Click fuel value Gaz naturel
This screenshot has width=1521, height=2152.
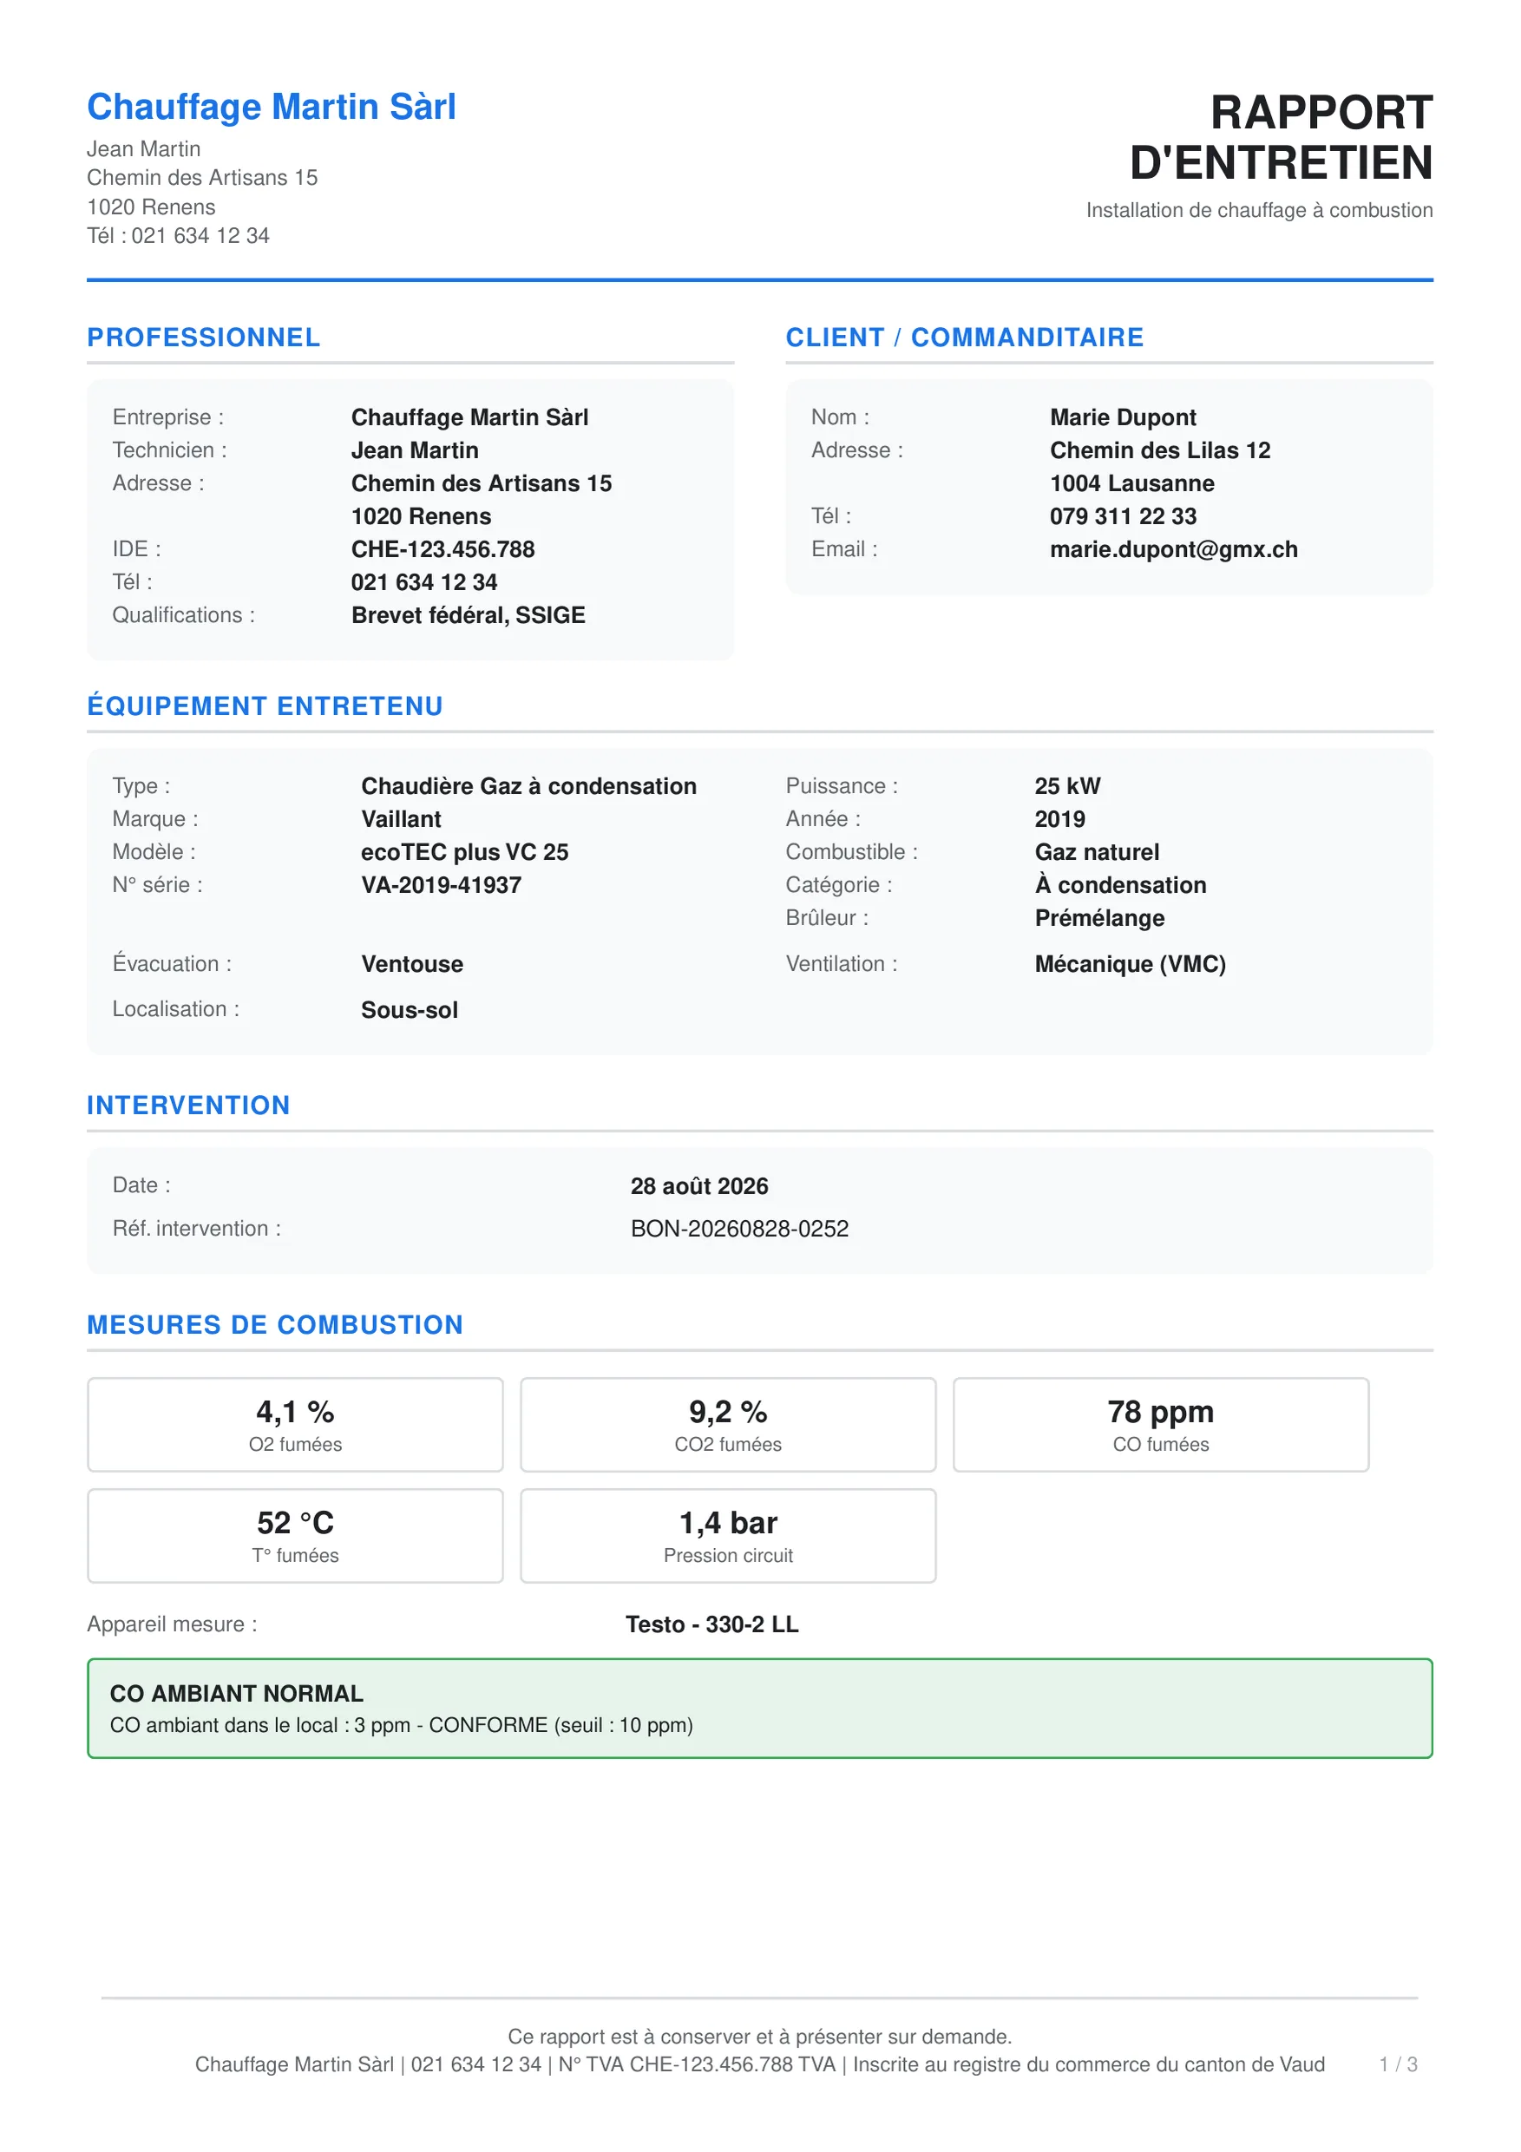point(1097,852)
